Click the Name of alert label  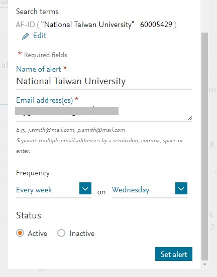pos(39,69)
